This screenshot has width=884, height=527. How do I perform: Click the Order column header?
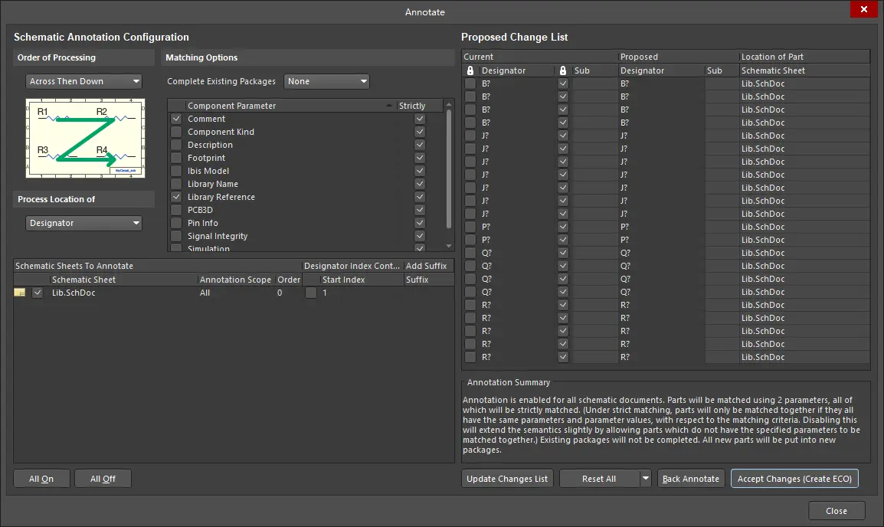[289, 280]
